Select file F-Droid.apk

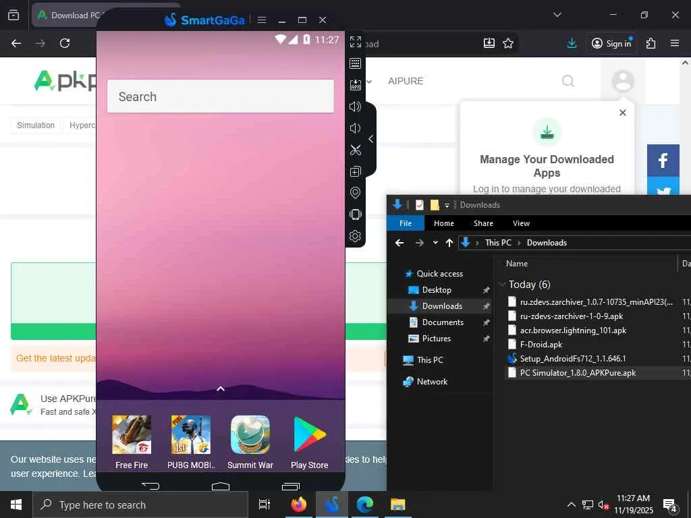click(541, 345)
